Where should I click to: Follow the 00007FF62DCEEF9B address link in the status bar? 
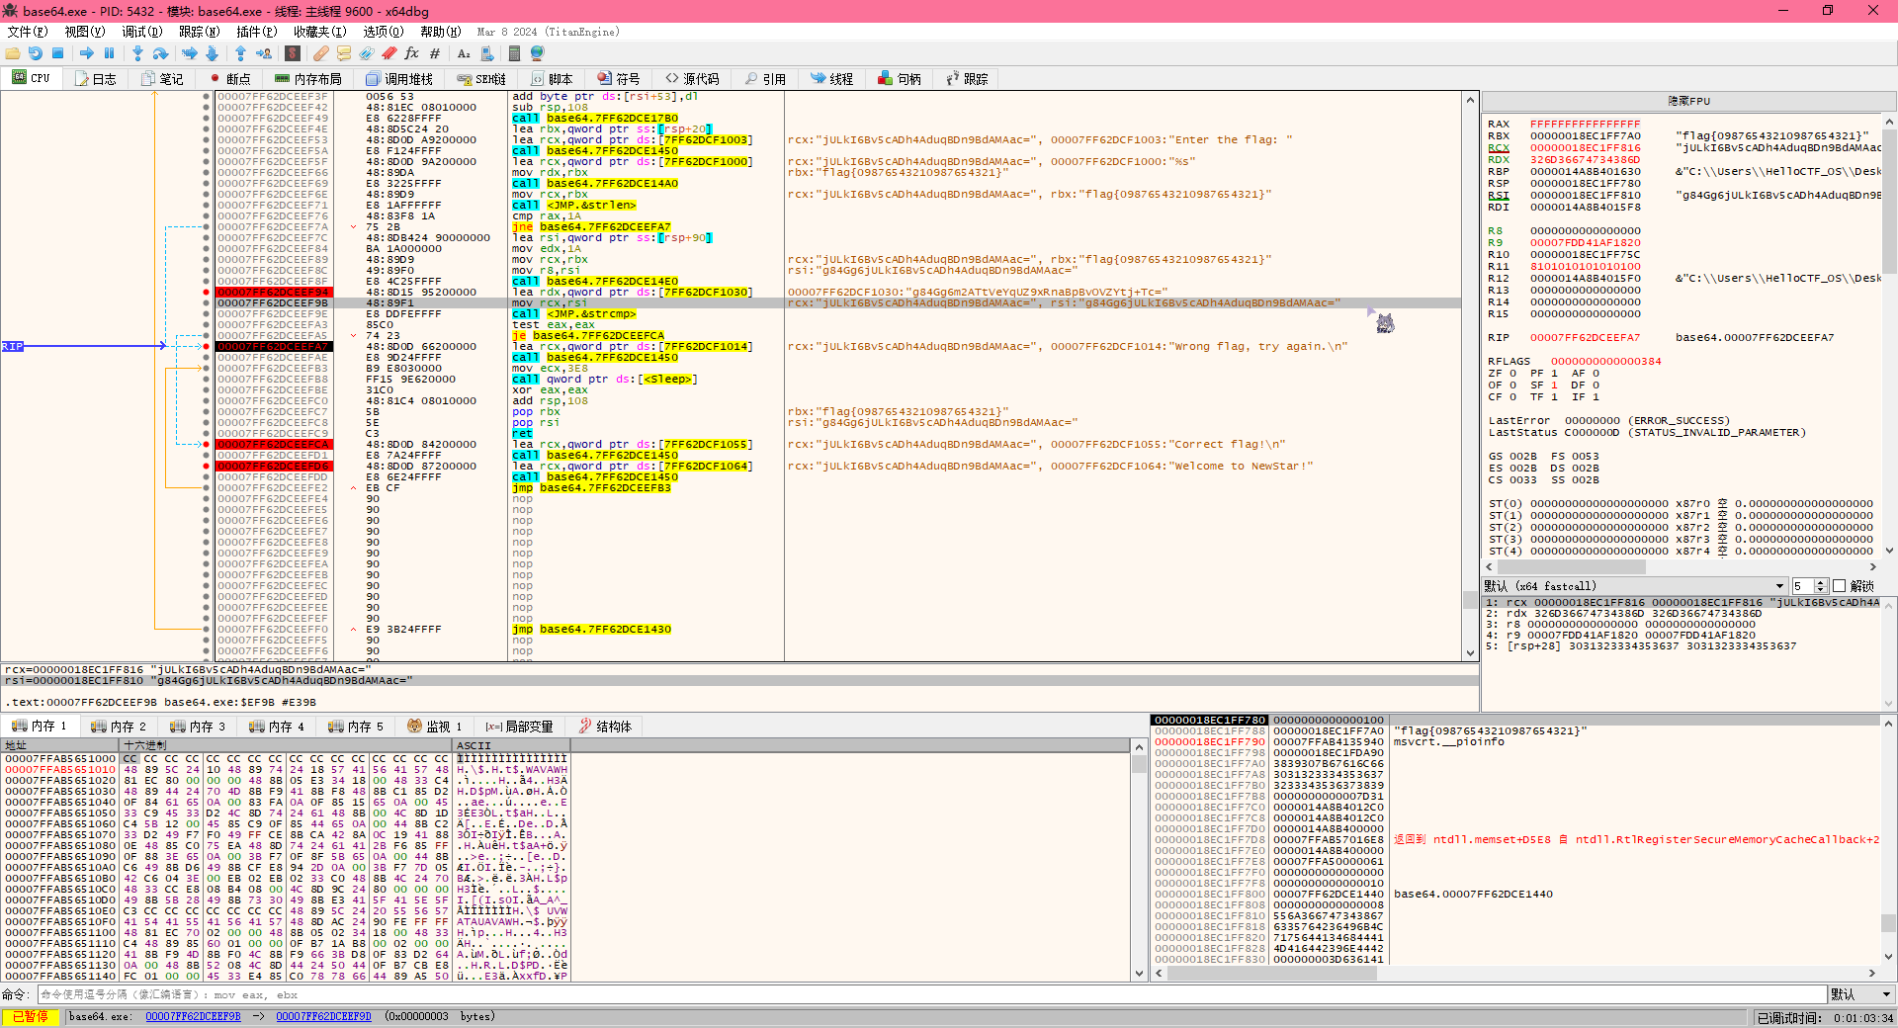click(193, 1016)
